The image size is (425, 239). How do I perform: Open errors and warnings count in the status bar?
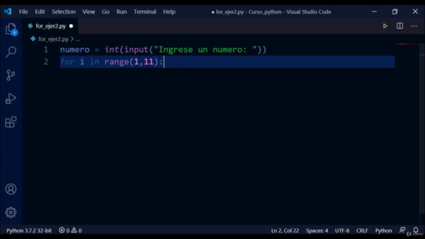[70, 230]
